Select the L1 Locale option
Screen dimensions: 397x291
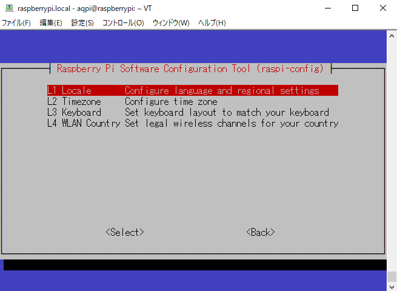tap(192, 90)
